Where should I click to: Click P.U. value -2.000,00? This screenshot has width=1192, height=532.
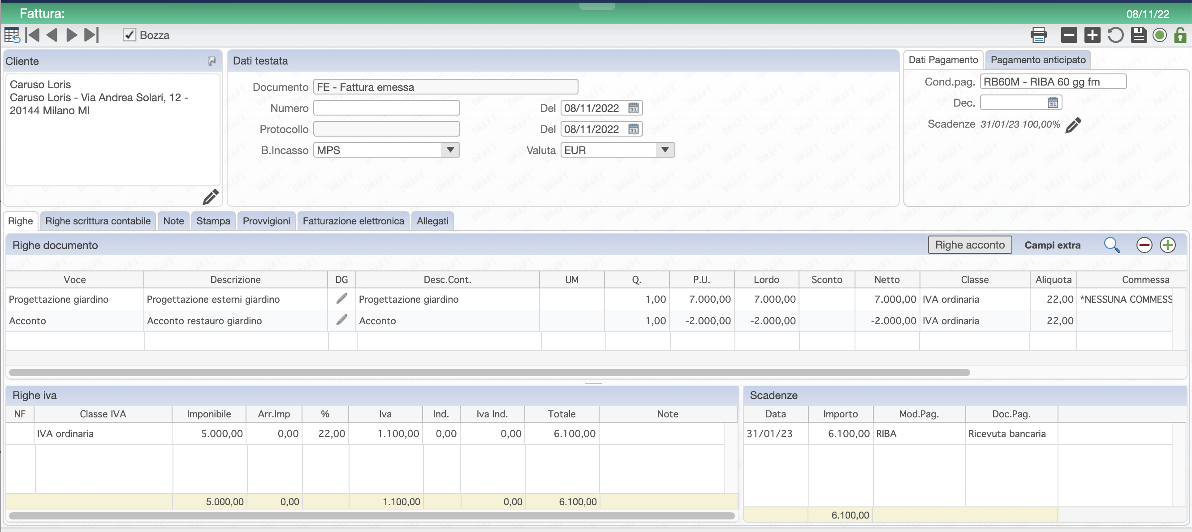point(701,320)
